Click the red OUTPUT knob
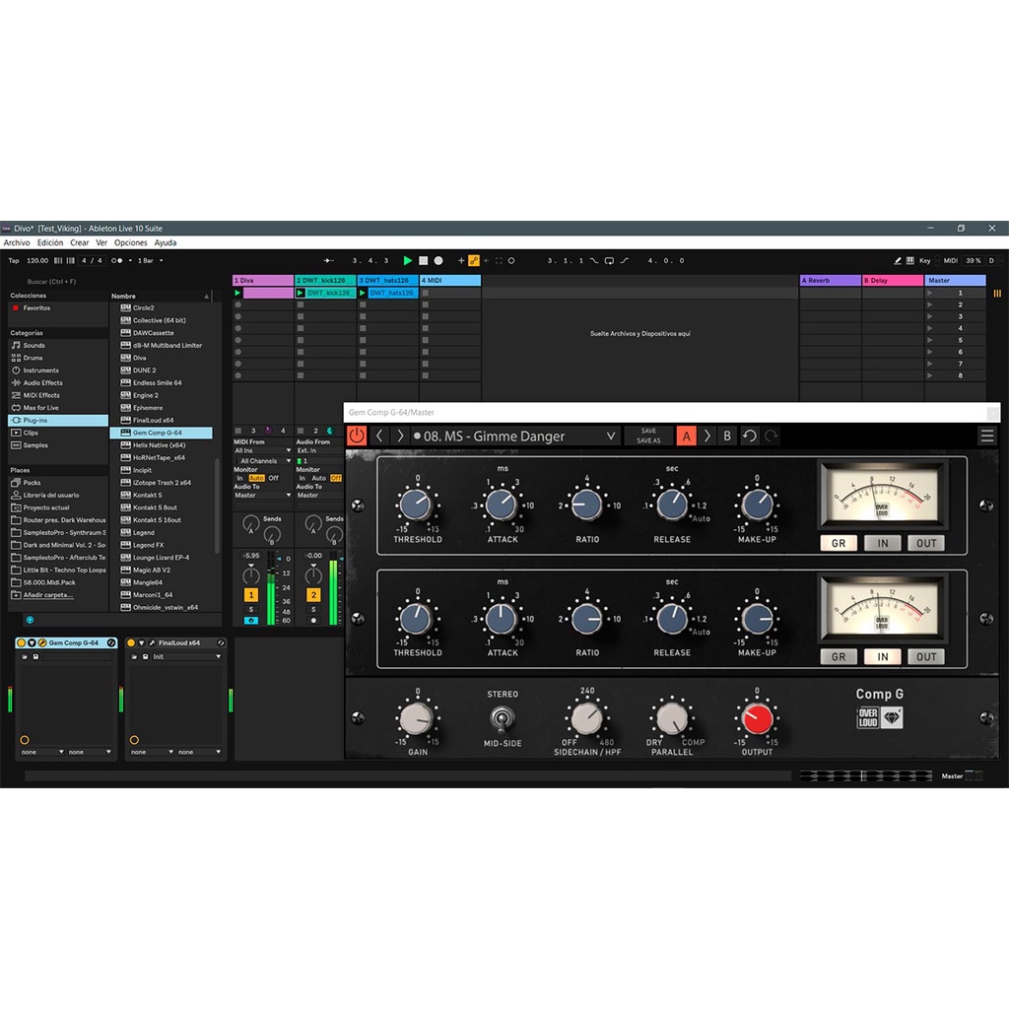Image resolution: width=1009 pixels, height=1009 pixels. click(758, 718)
